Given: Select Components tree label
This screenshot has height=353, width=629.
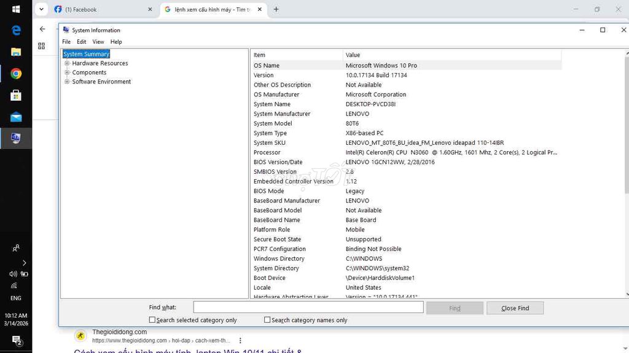Looking at the screenshot, I should 89,72.
